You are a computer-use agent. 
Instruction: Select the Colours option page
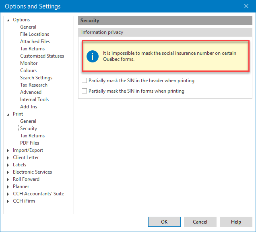click(28, 70)
